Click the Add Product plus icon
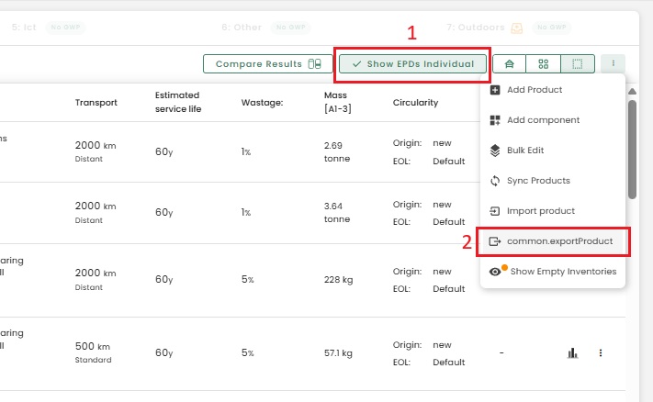The image size is (653, 402). (495, 90)
